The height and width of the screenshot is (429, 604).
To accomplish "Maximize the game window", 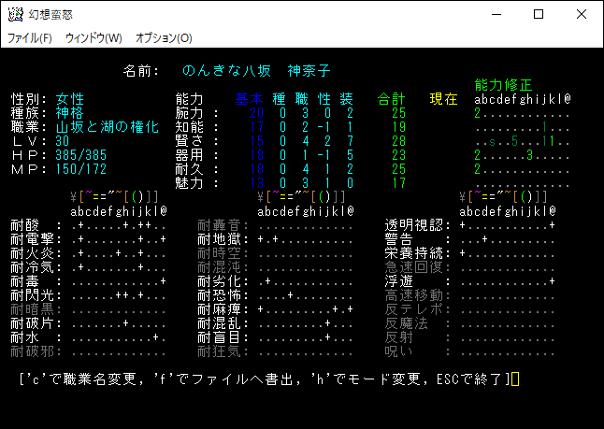I will (x=538, y=14).
